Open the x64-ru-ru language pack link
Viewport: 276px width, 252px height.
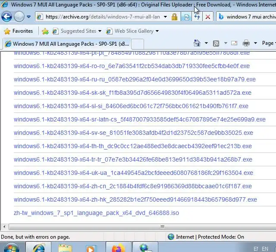[x=135, y=79]
